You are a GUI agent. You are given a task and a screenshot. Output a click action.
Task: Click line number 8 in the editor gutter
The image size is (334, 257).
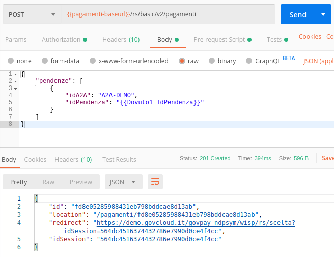[x=10, y=124]
